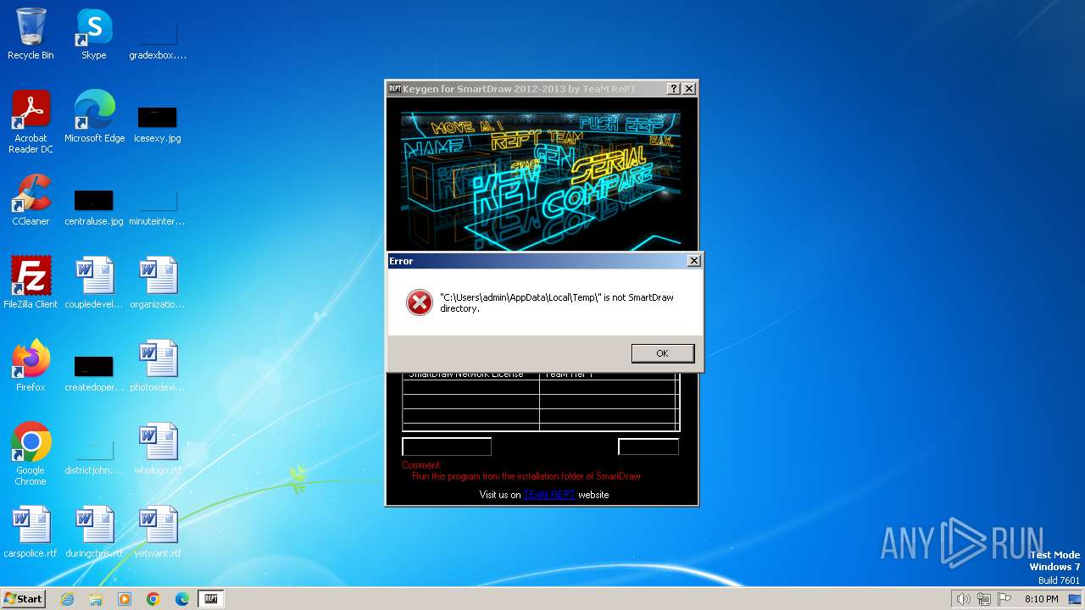Open gradexbox desktop file
Image resolution: width=1085 pixels, height=610 pixels.
coord(158,35)
